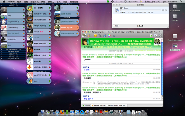Open the font 'A' formatting icon
Screen dimensions: 185x116
coord(114,35)
